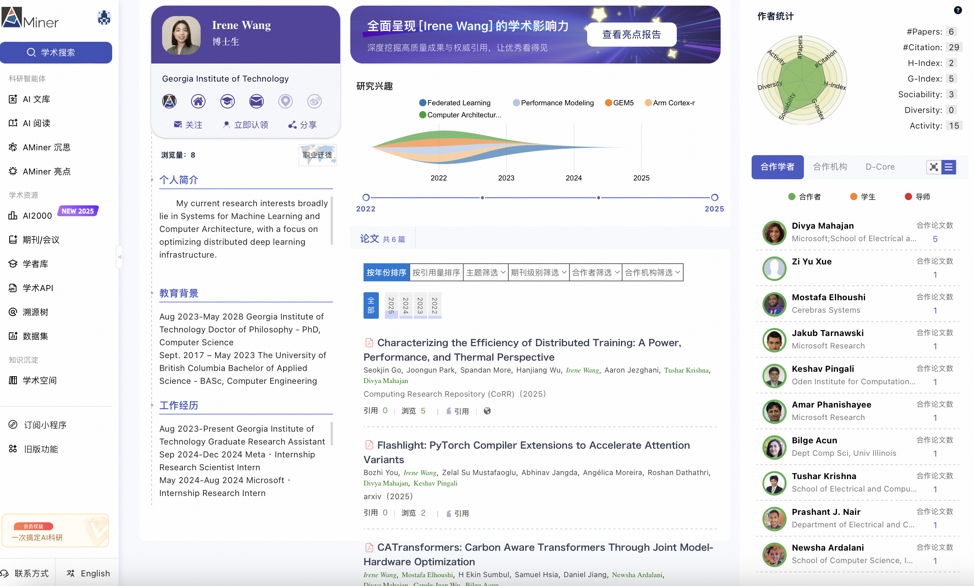Open the 合作者筛选 dropdown

click(x=595, y=273)
